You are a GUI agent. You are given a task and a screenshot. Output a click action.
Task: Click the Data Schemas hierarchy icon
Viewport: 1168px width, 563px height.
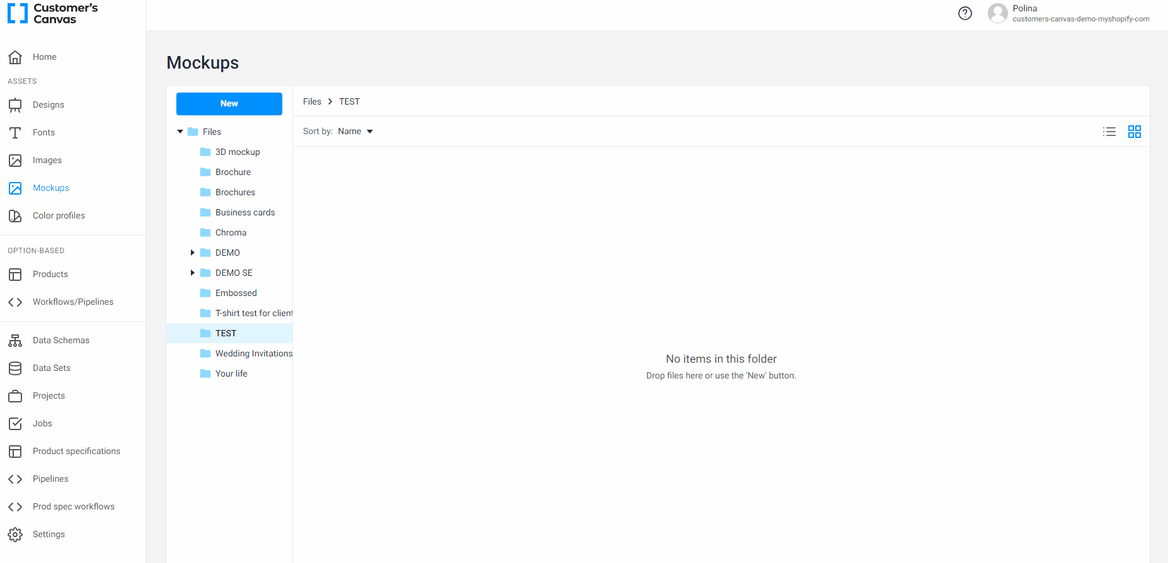point(15,340)
